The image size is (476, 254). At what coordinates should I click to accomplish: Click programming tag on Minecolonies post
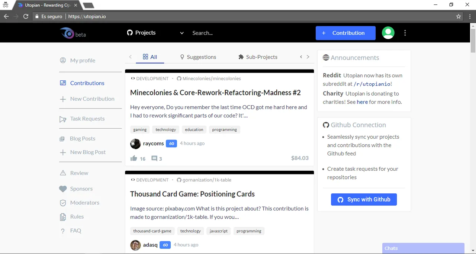click(x=225, y=129)
